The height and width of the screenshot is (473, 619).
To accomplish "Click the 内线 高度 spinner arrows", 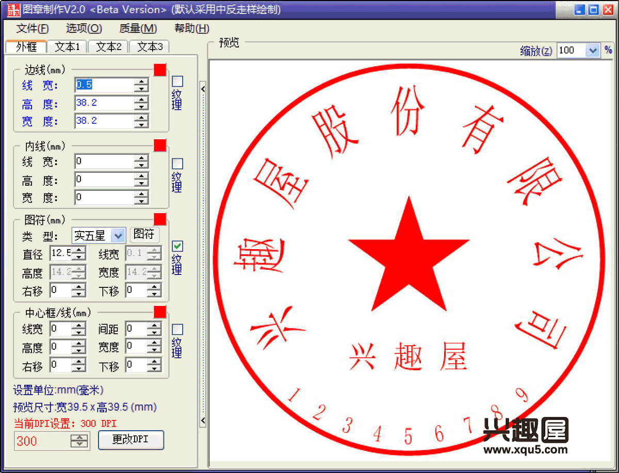I will (x=141, y=180).
